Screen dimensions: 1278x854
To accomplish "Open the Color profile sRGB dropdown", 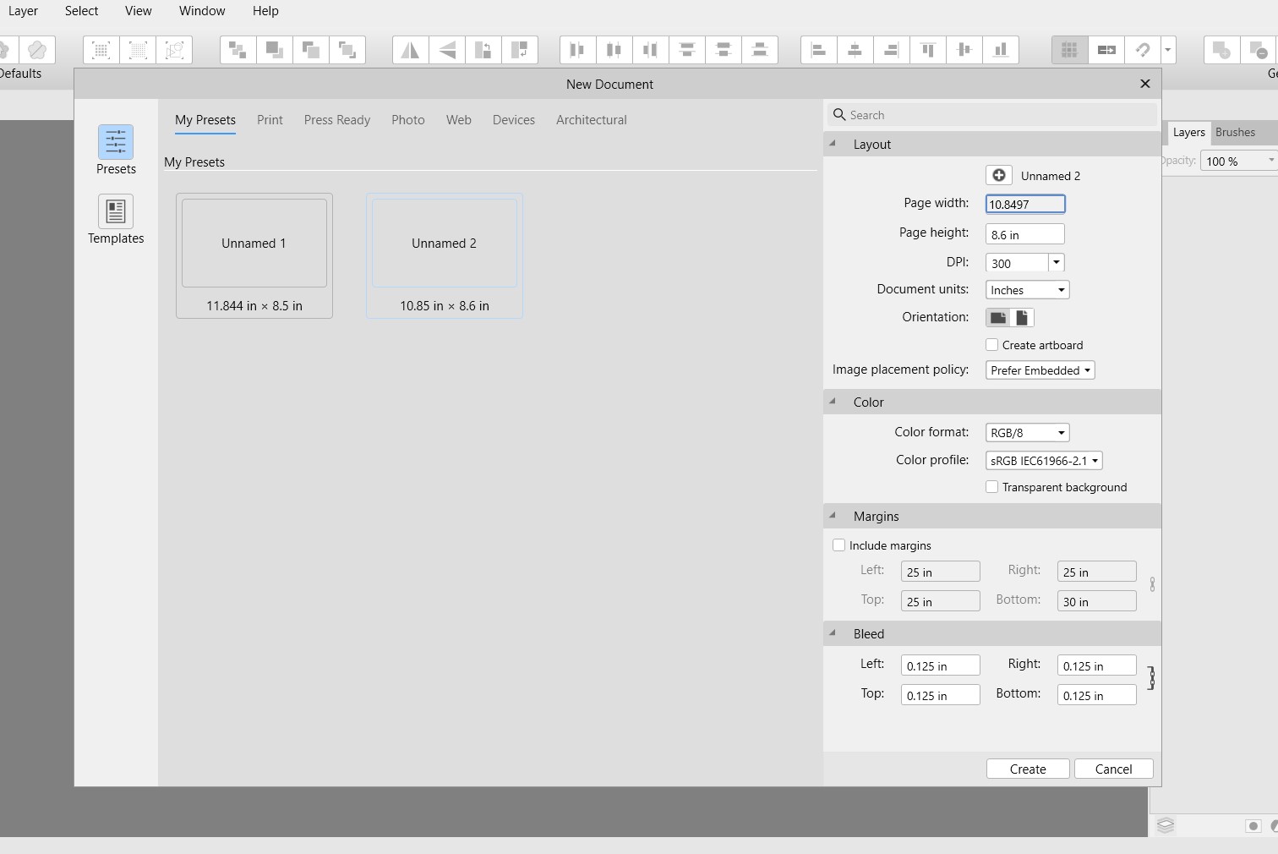I will [x=1045, y=461].
